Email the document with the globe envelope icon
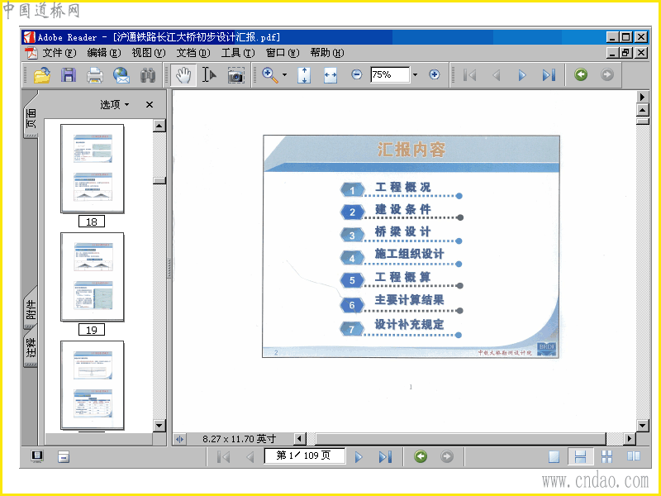The image size is (661, 496). [121, 75]
